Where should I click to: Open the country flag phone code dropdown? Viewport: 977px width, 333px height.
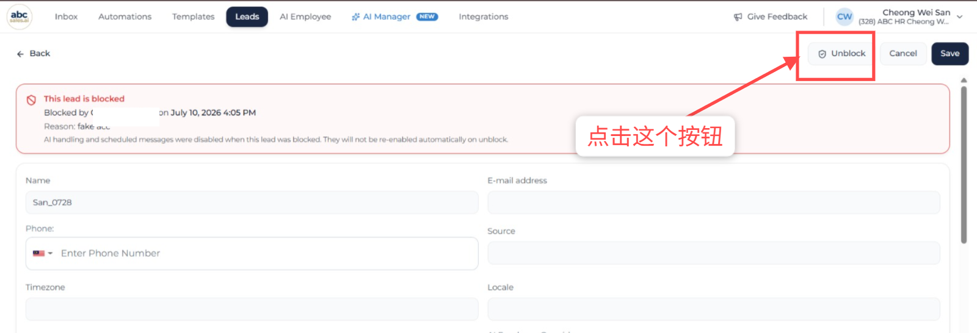(x=42, y=253)
